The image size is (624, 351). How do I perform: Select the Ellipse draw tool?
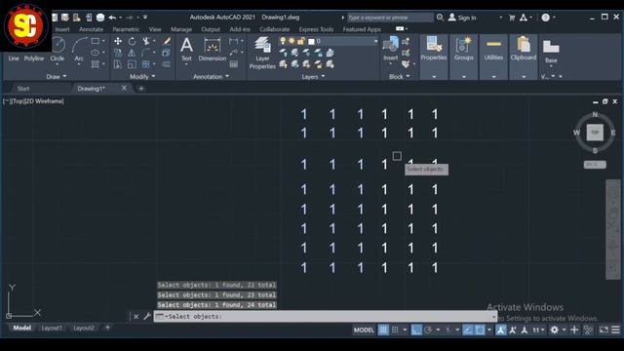point(96,53)
